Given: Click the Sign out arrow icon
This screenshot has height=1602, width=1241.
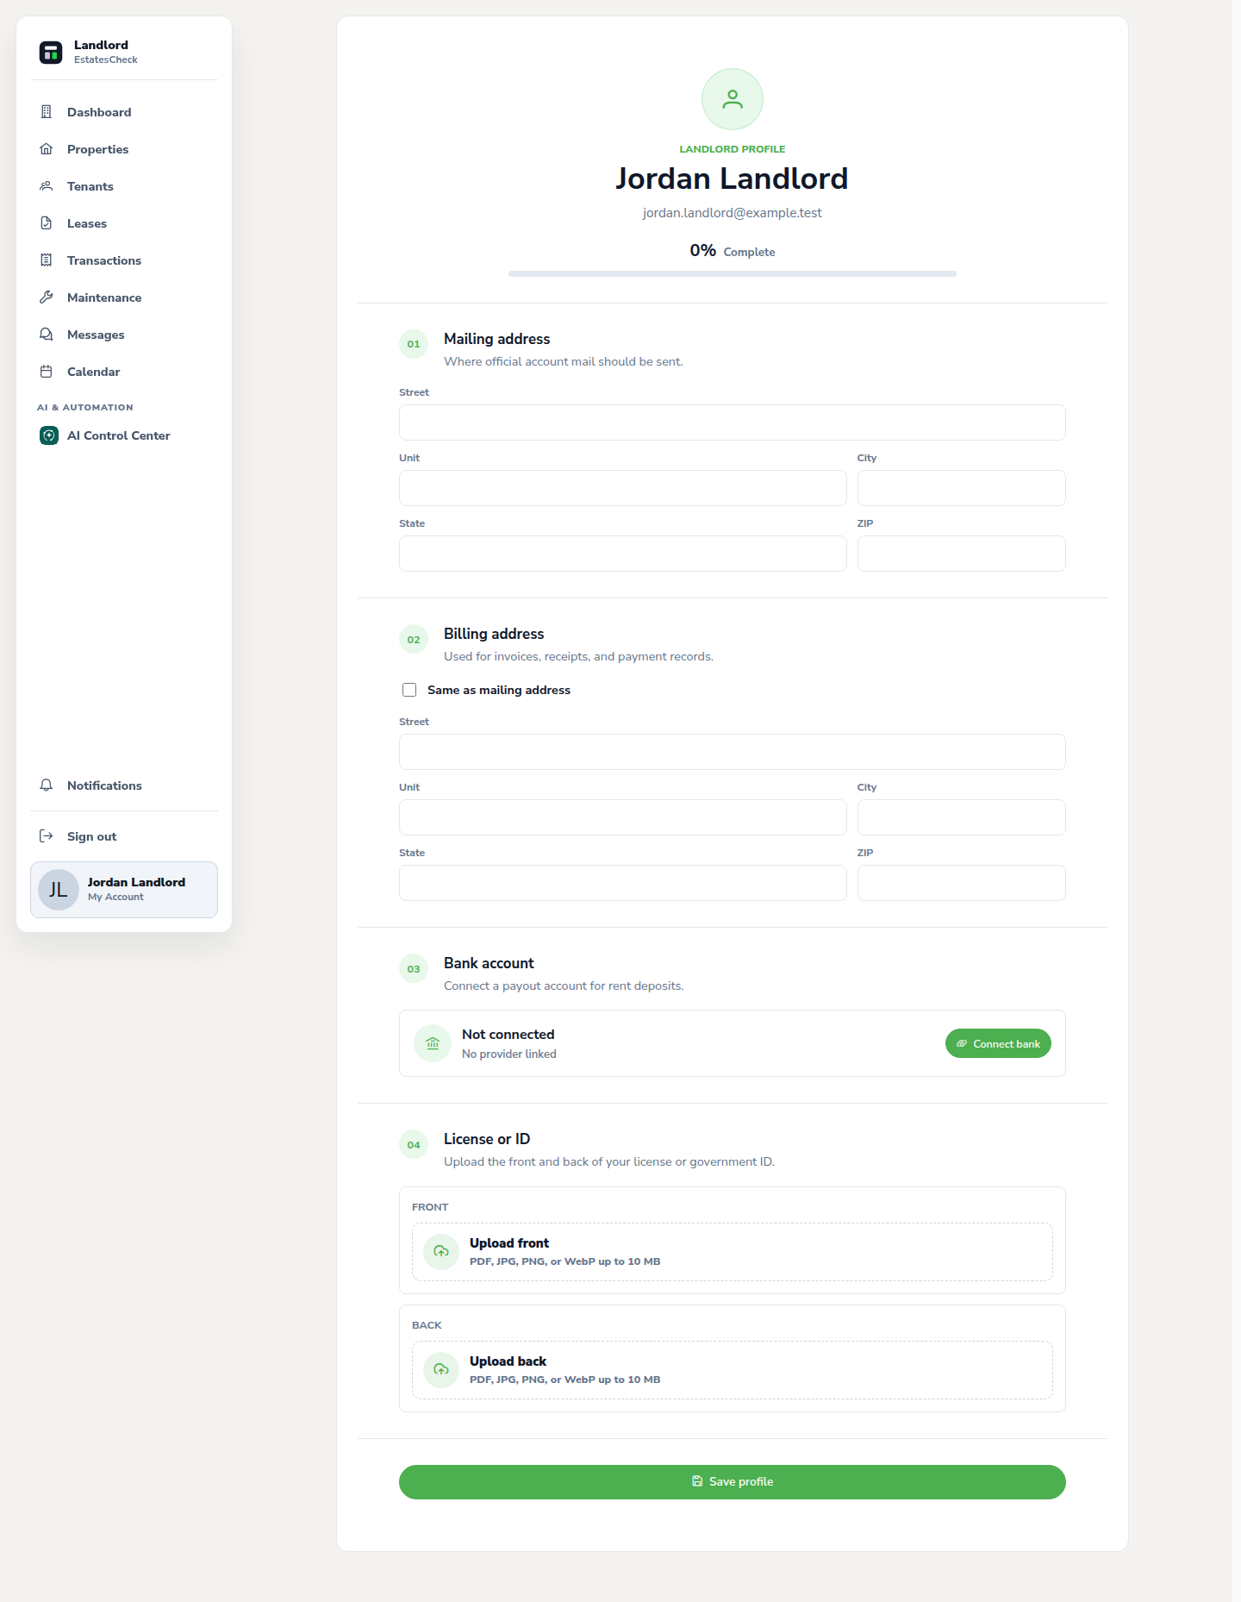Looking at the screenshot, I should click(x=47, y=836).
